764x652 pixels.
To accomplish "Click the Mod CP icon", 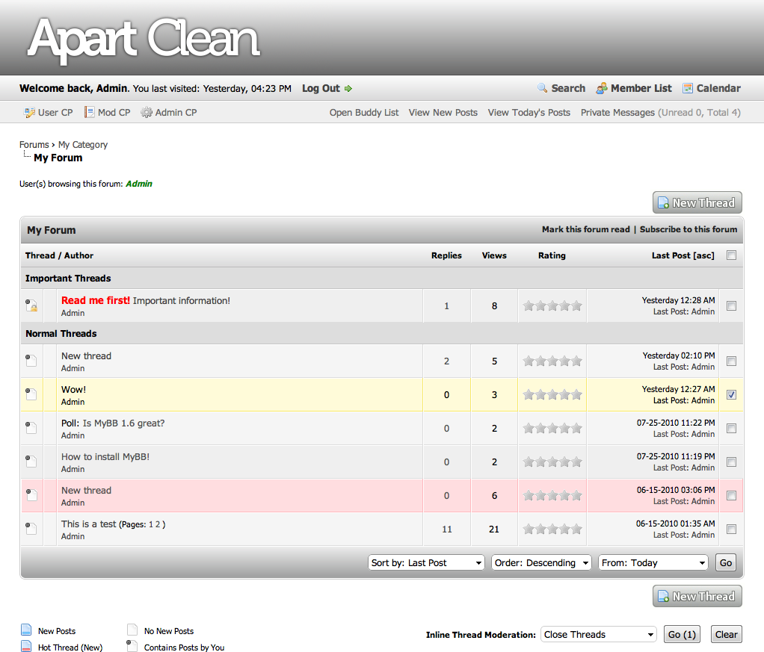I will [x=89, y=113].
